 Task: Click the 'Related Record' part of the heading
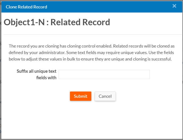click(x=80, y=22)
